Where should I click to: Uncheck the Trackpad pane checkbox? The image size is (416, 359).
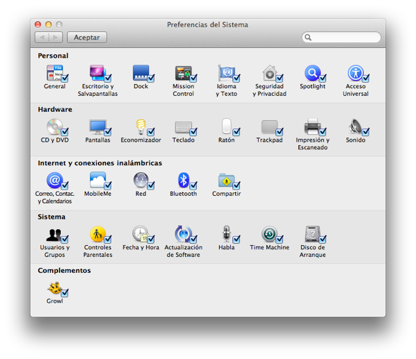[279, 132]
